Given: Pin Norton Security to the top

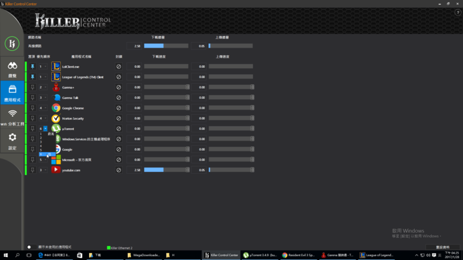Looking at the screenshot, I should click(x=32, y=118).
